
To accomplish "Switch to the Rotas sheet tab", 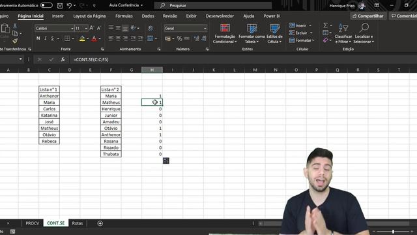I will (x=77, y=223).
